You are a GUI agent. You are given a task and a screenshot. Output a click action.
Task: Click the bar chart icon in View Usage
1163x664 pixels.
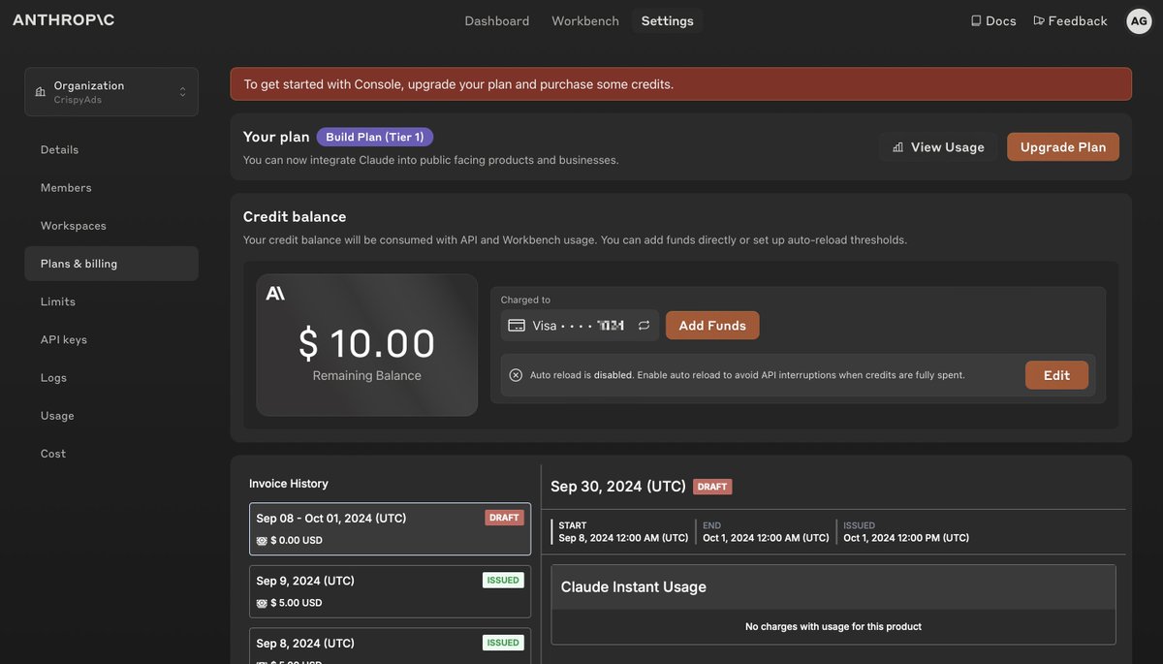click(x=898, y=147)
